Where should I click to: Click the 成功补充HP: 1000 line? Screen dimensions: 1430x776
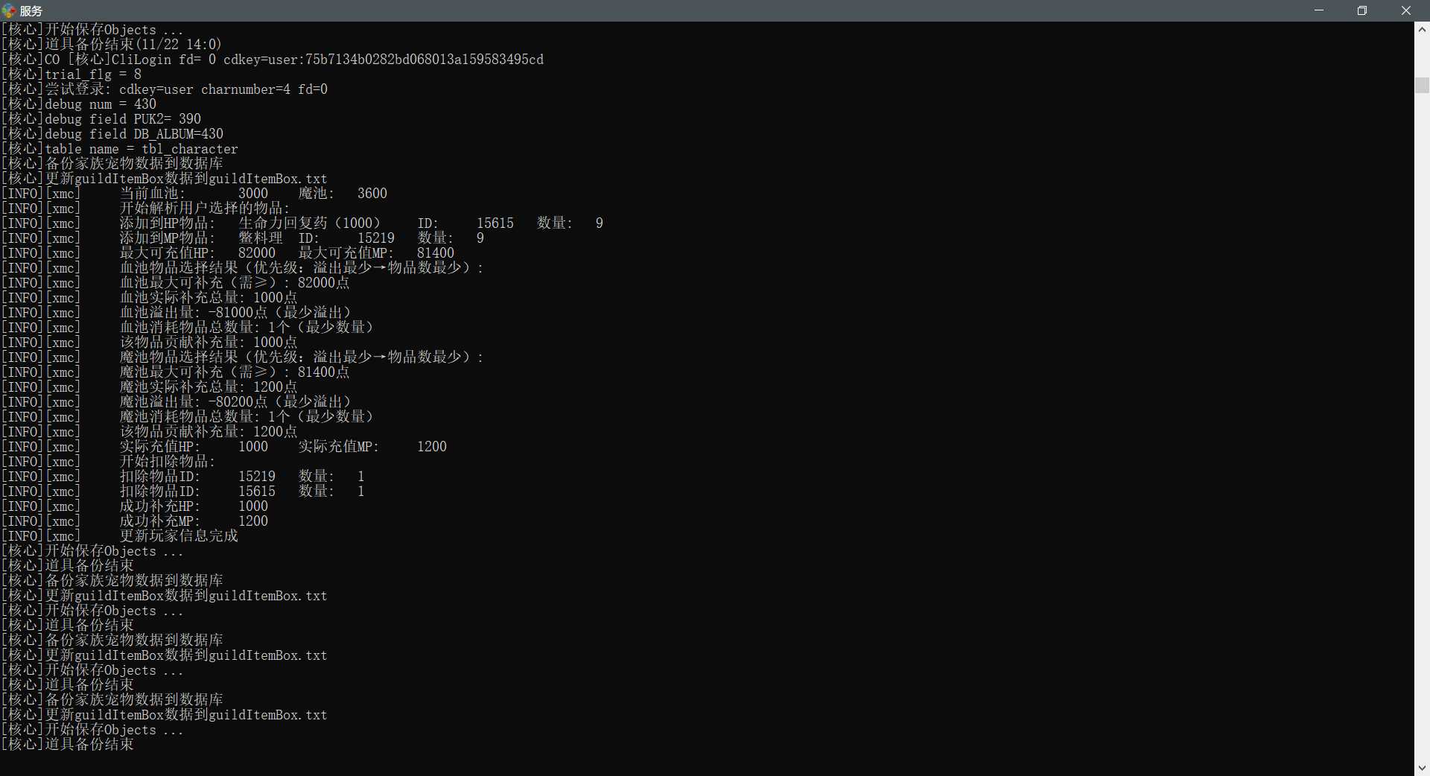[x=135, y=506]
